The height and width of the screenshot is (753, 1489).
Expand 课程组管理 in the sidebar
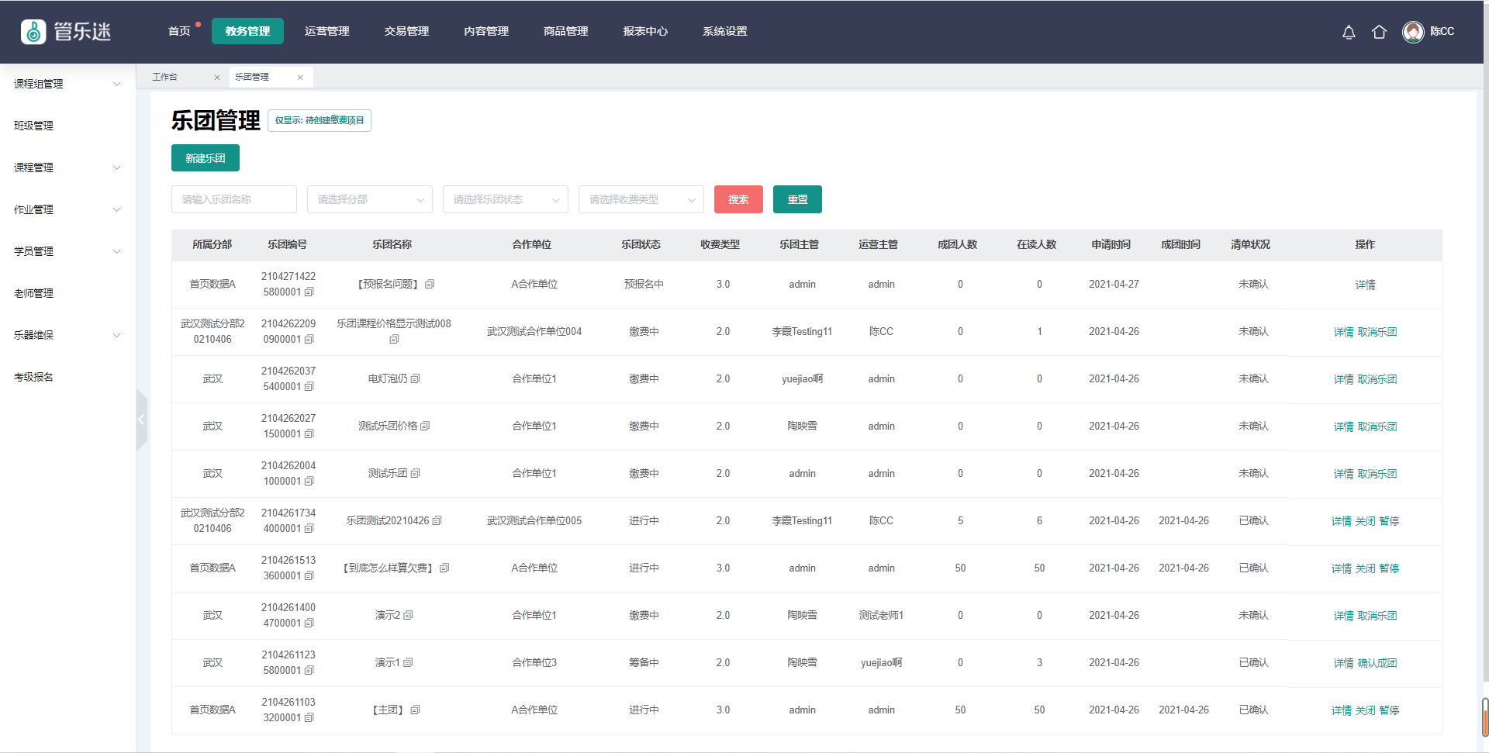coord(67,84)
